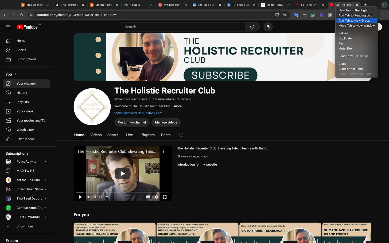Click the Grammarly extension icon
The width and height of the screenshot is (389, 243).
pyautogui.click(x=313, y=15)
